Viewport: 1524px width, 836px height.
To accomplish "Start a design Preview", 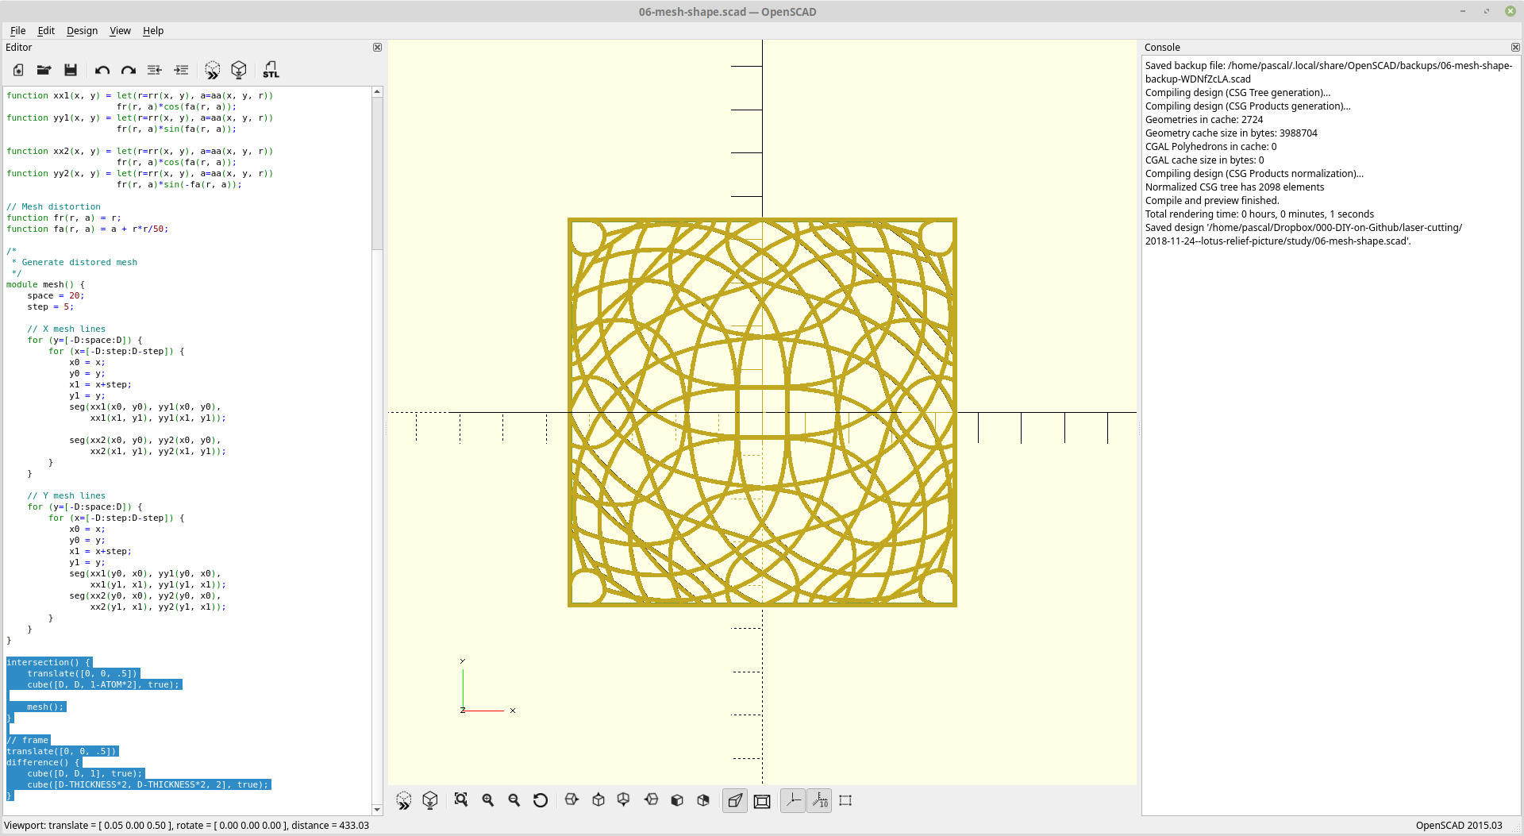I will tap(212, 70).
